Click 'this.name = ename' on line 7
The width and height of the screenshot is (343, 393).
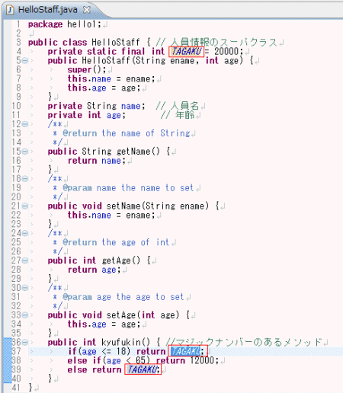(x=111, y=78)
